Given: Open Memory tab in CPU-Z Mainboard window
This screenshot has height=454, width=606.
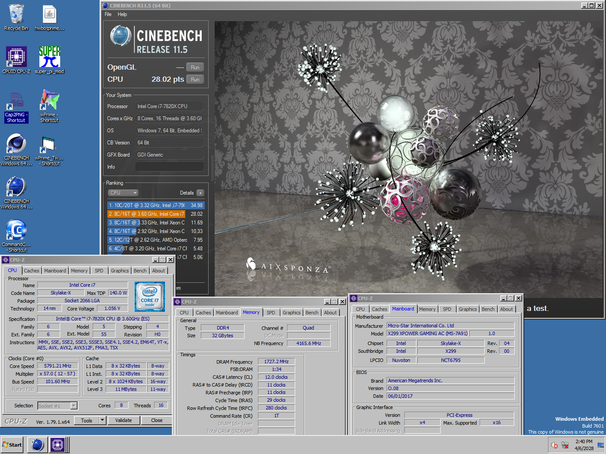Looking at the screenshot, I should (x=427, y=309).
